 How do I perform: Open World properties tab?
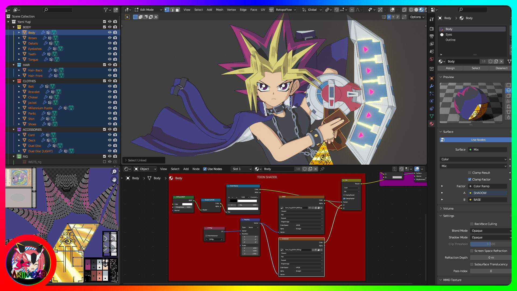[x=432, y=59]
